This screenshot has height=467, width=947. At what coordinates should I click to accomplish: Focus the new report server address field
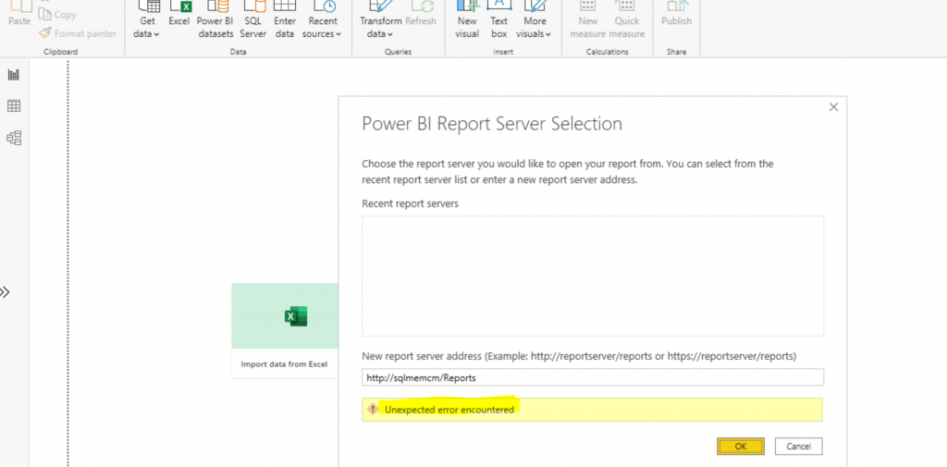pyautogui.click(x=593, y=377)
